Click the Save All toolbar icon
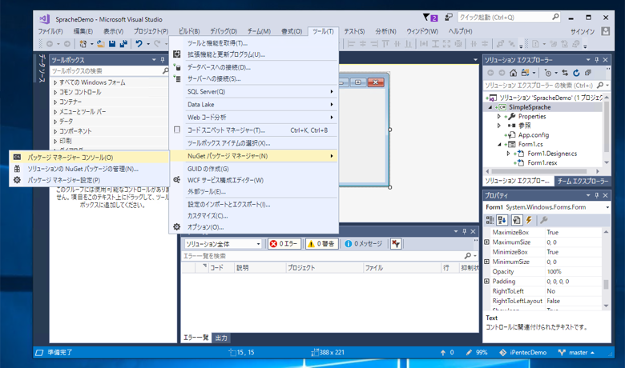Image resolution: width=625 pixels, height=368 pixels. point(123,44)
